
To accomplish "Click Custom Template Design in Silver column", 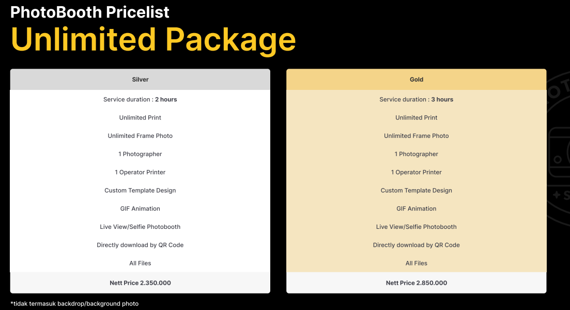I will coord(140,191).
